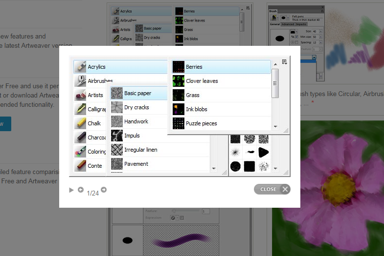Click the 'Dry cracks' label text
384x256 pixels.
(x=136, y=107)
